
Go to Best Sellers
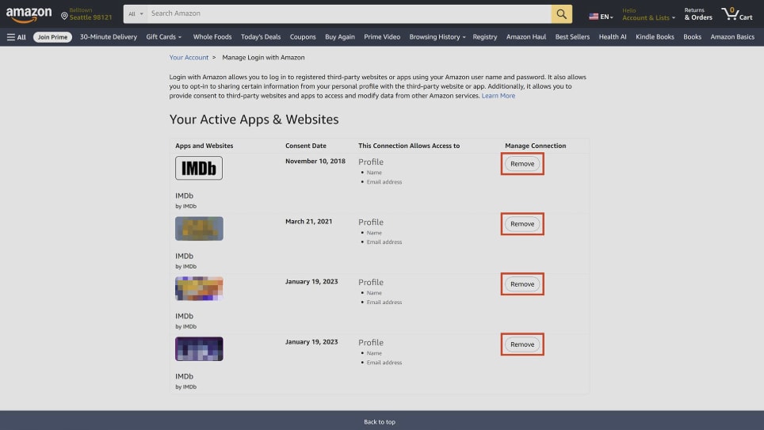pyautogui.click(x=572, y=37)
